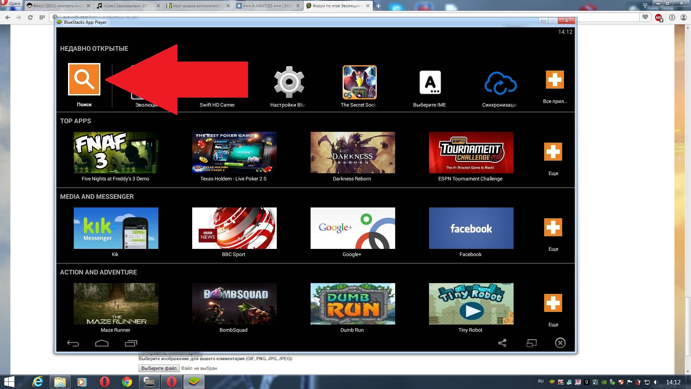Viewport: 691px width, 389px height.
Task: Open the recent apps button
Action: pyautogui.click(x=131, y=343)
